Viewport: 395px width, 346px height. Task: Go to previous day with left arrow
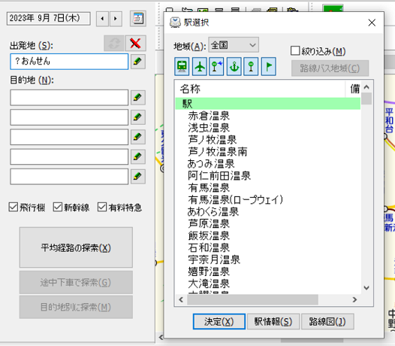tap(102, 19)
